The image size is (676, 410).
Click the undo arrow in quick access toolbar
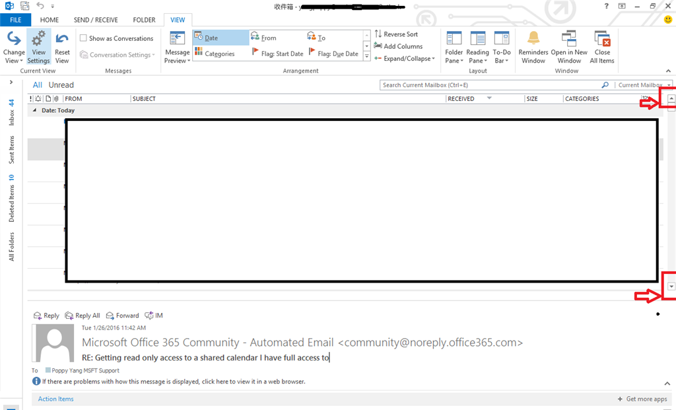pyautogui.click(x=40, y=5)
